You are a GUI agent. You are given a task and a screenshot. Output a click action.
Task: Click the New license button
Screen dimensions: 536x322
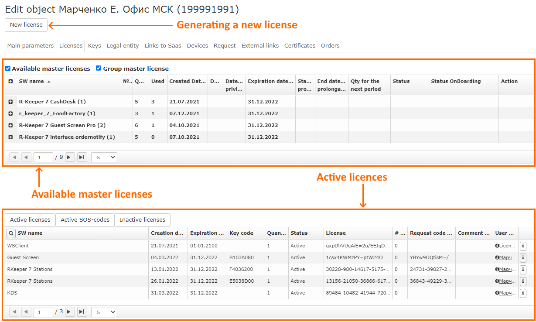(26, 25)
